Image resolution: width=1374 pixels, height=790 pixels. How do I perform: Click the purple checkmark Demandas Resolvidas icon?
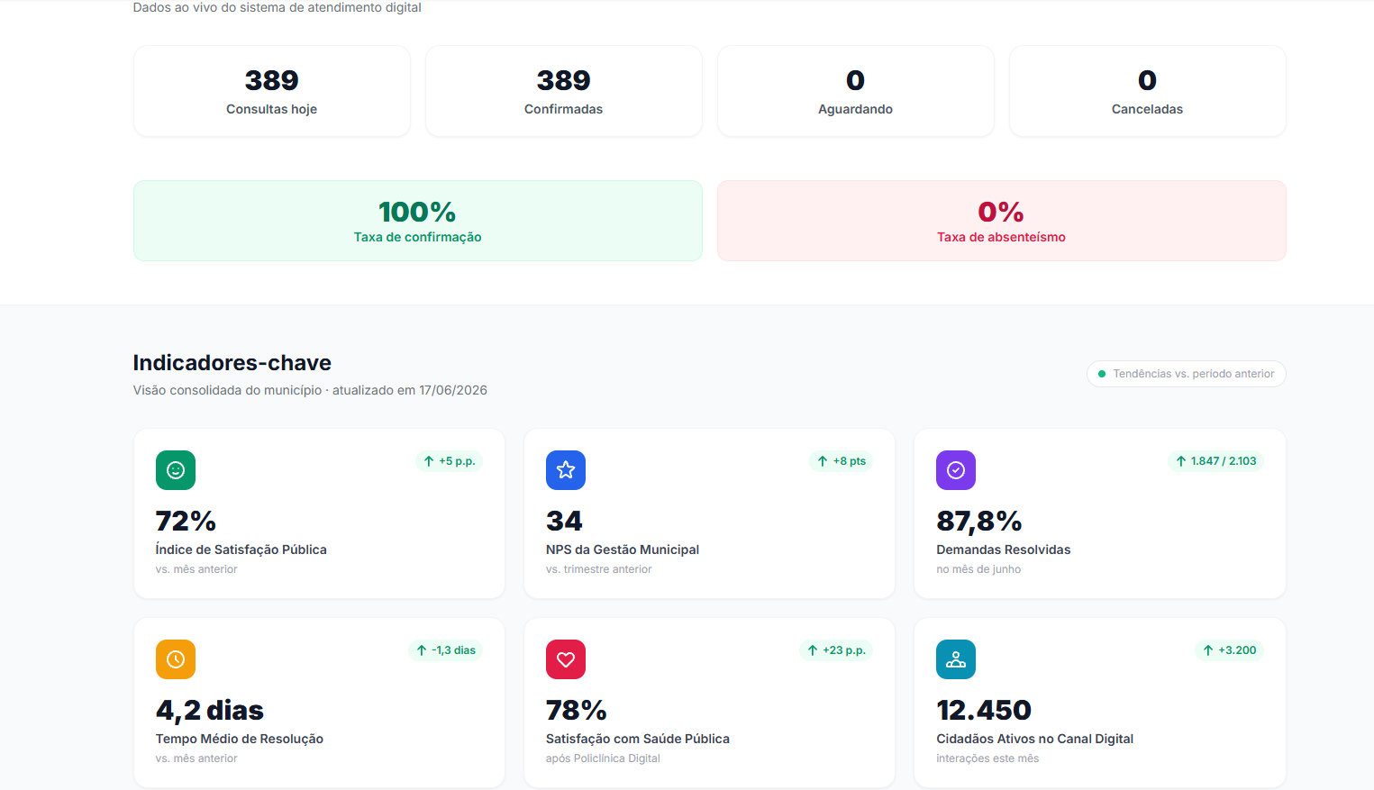tap(956, 470)
